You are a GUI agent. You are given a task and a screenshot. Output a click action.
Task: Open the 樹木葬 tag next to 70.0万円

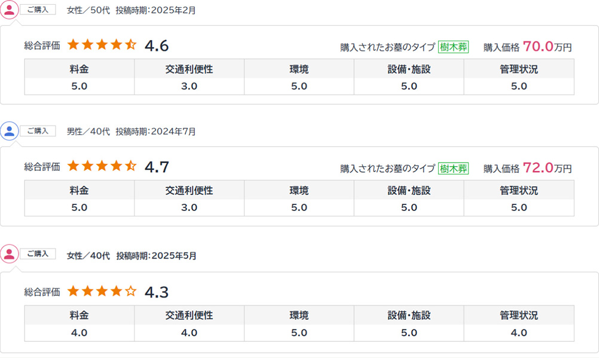point(453,47)
